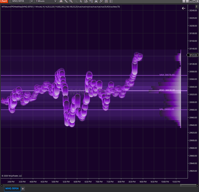
Task: Click the Chart title label
Action: click(4, 1)
